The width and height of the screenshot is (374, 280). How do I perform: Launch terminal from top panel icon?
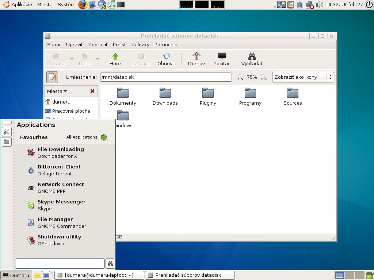tap(121, 4)
